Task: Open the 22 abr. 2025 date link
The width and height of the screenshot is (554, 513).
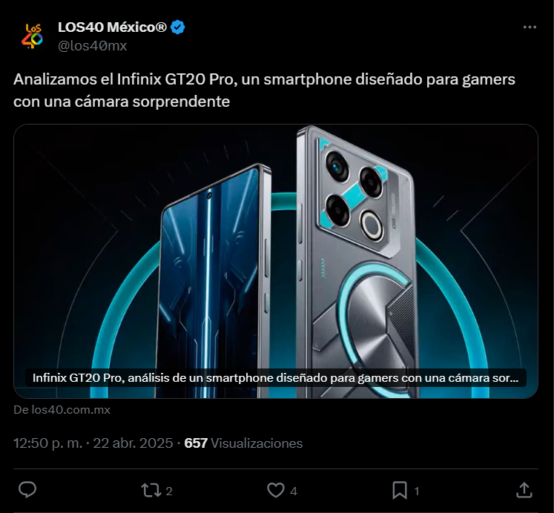Action: pyautogui.click(x=133, y=443)
